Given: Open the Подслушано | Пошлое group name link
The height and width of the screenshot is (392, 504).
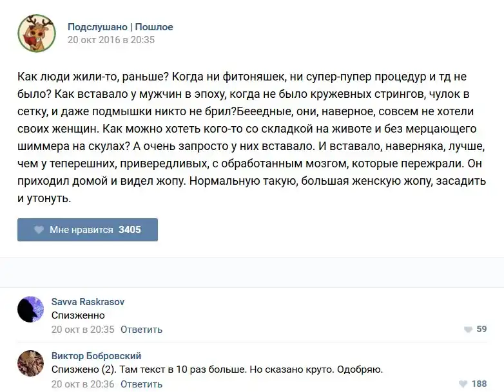Looking at the screenshot, I should (121, 27).
